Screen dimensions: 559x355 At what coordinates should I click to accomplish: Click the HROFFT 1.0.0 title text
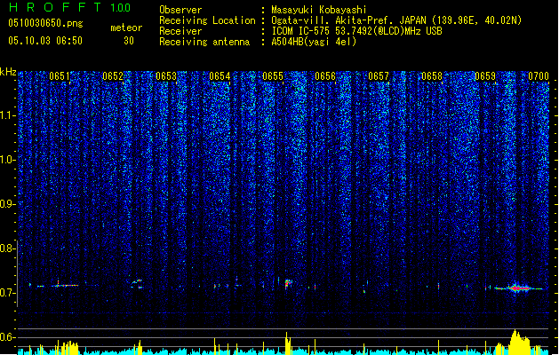coord(70,7)
